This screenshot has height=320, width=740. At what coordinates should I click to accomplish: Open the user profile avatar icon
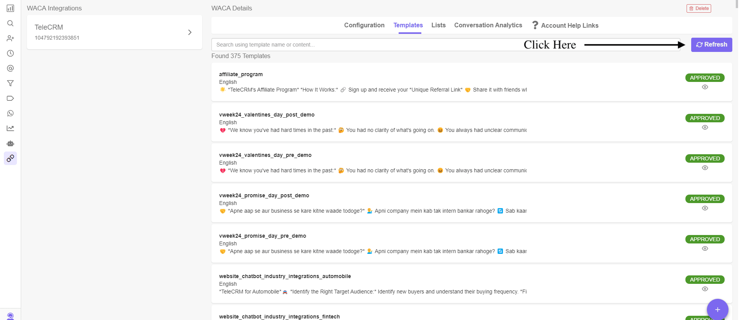point(10,316)
